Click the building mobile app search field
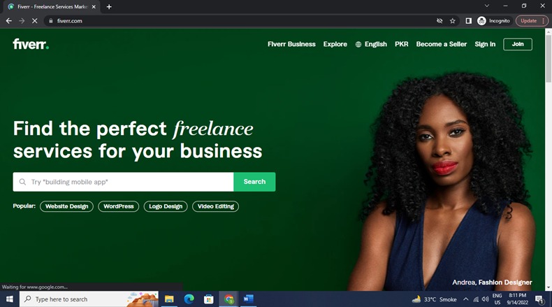This screenshot has height=307, width=552. pos(123,182)
